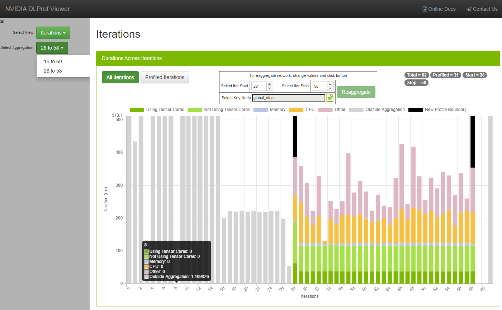Click the Contact Us link
Viewport: 502px width, 310px height.
482,9
